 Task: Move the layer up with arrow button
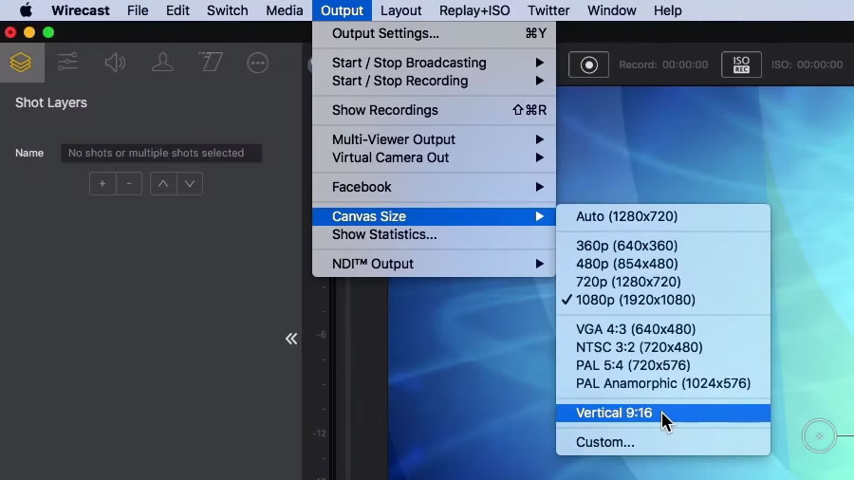click(163, 184)
